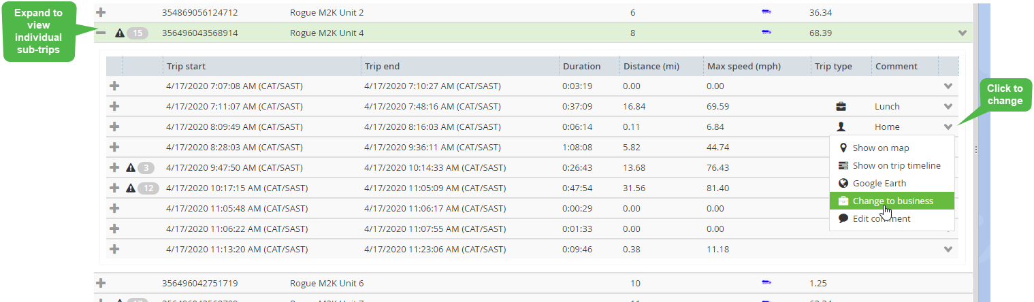Screen dimensions: 1034x302
Task: Expand sub-trip starting 9:47:50 AM
Action: 114,167
